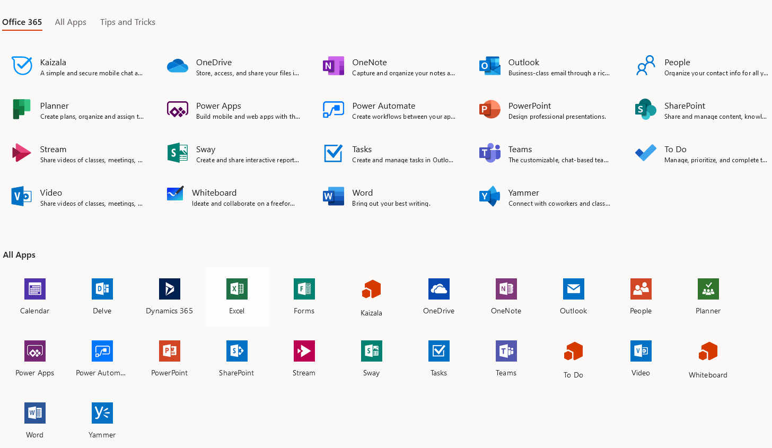Open the Tasks tile in All Apps
The image size is (772, 448).
[x=439, y=358]
